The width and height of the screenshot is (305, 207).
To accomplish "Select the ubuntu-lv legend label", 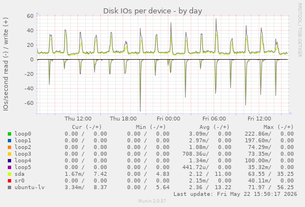I will coord(30,187).
